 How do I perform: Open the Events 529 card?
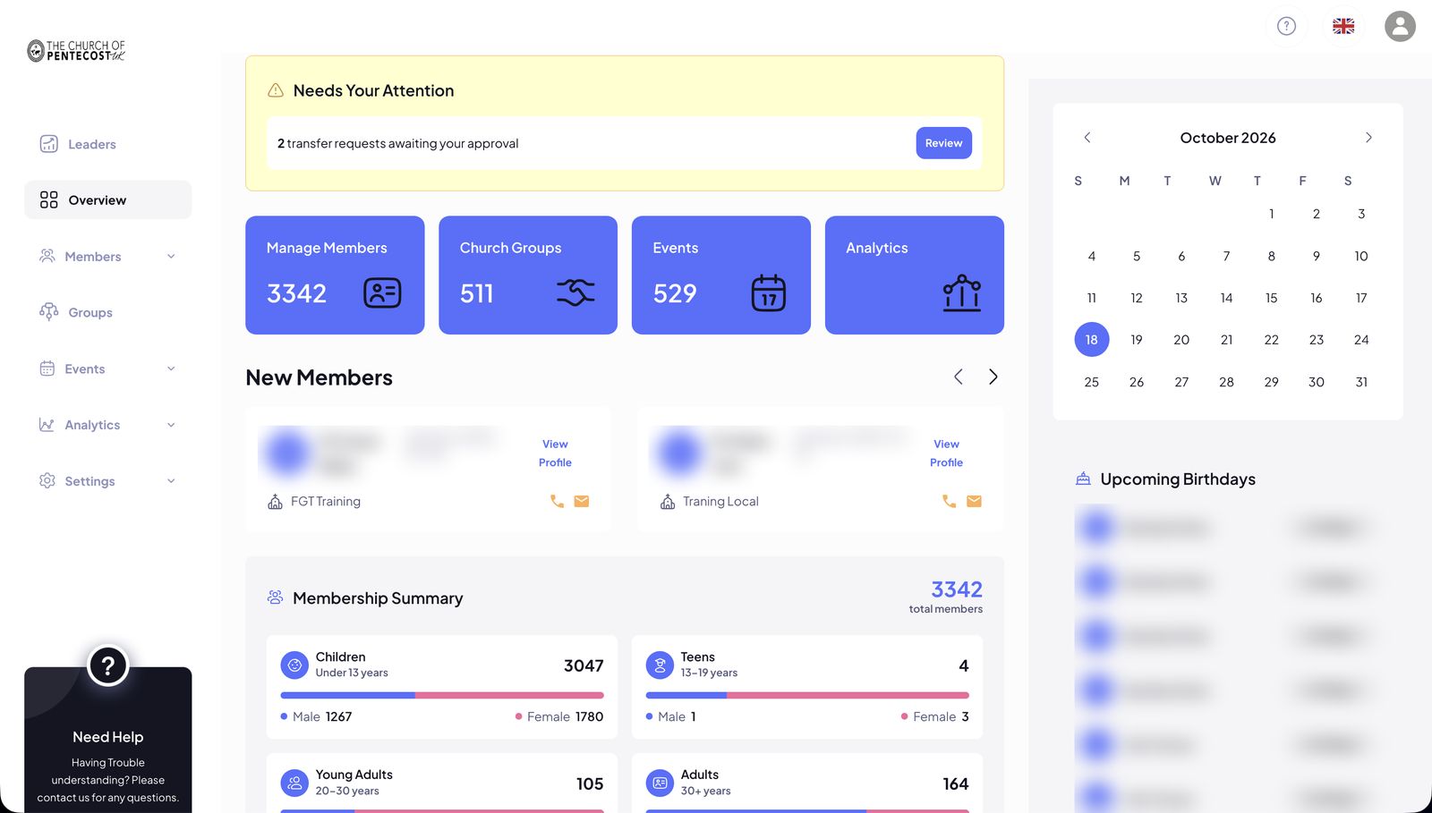pos(721,275)
